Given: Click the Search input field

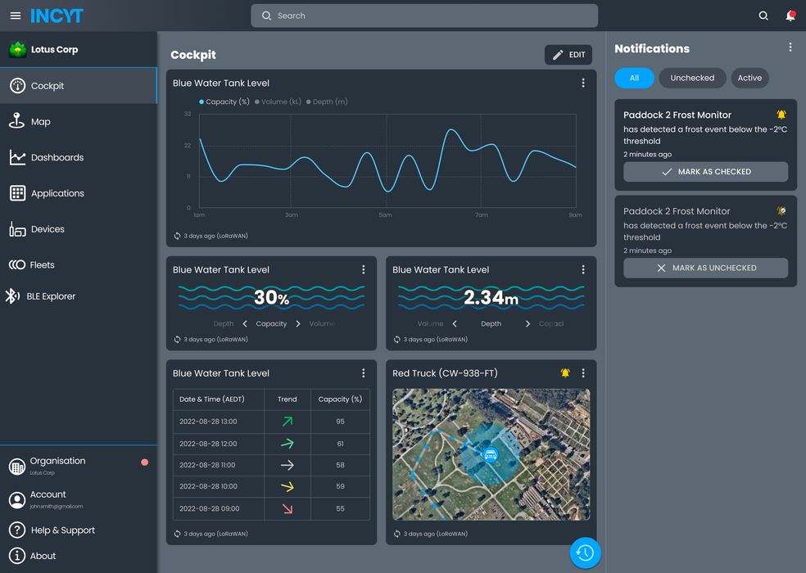Looking at the screenshot, I should 424,16.
